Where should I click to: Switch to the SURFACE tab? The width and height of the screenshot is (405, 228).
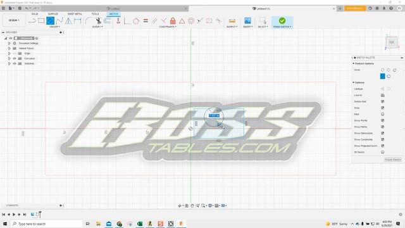pyautogui.click(x=53, y=14)
